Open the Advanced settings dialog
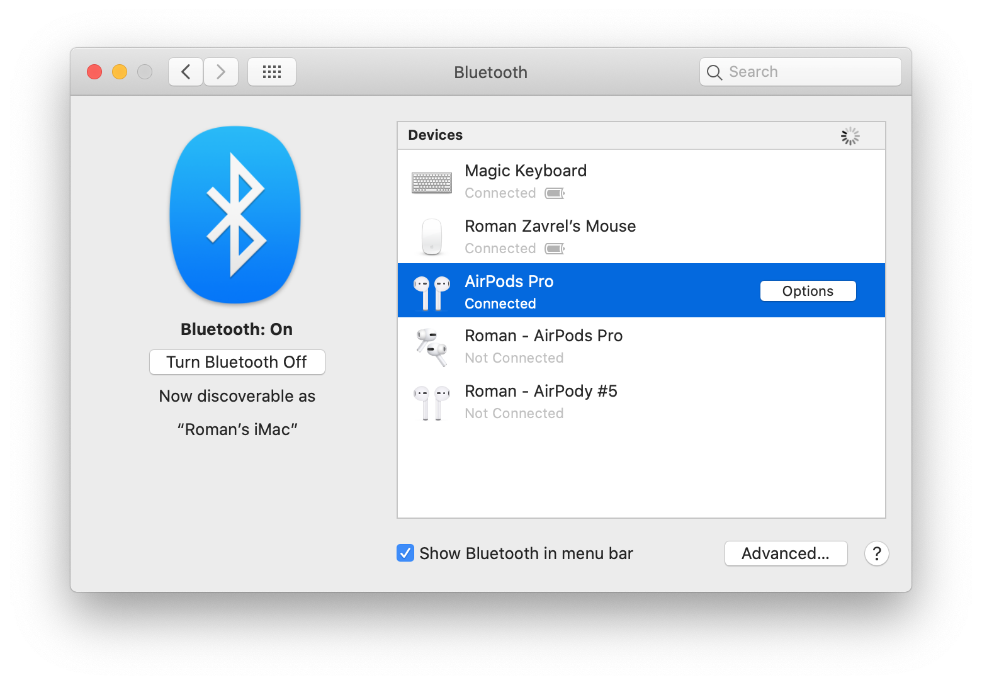This screenshot has width=982, height=685. point(786,553)
